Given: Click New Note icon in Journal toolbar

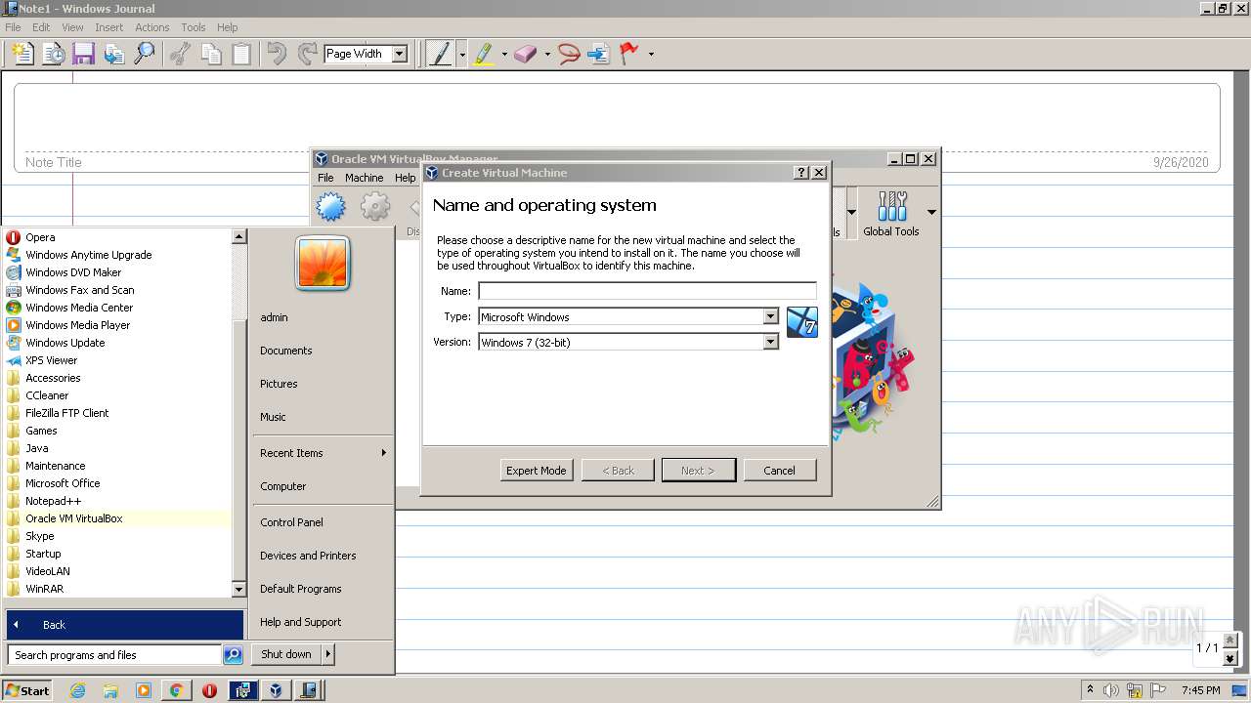Looking at the screenshot, I should 22,54.
